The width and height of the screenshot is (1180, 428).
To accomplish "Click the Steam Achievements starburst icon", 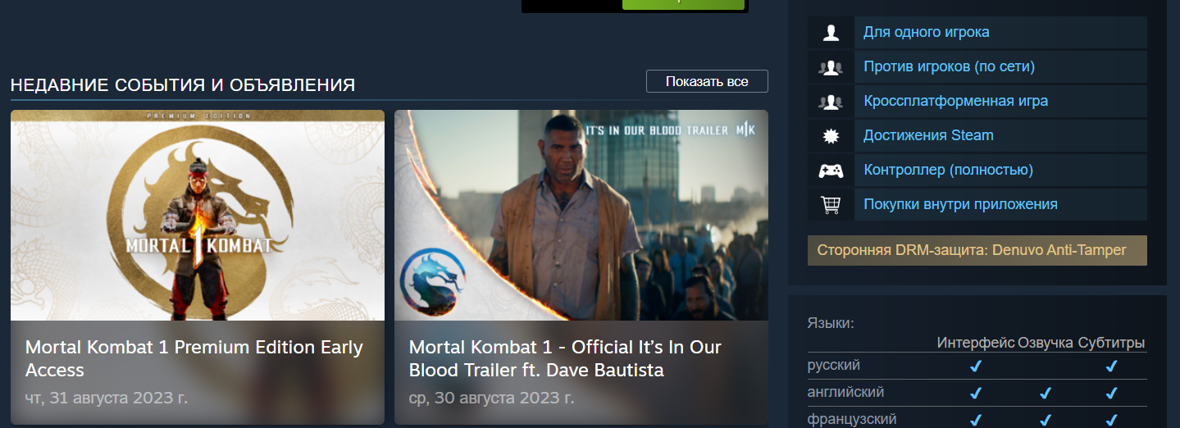I will click(x=831, y=136).
